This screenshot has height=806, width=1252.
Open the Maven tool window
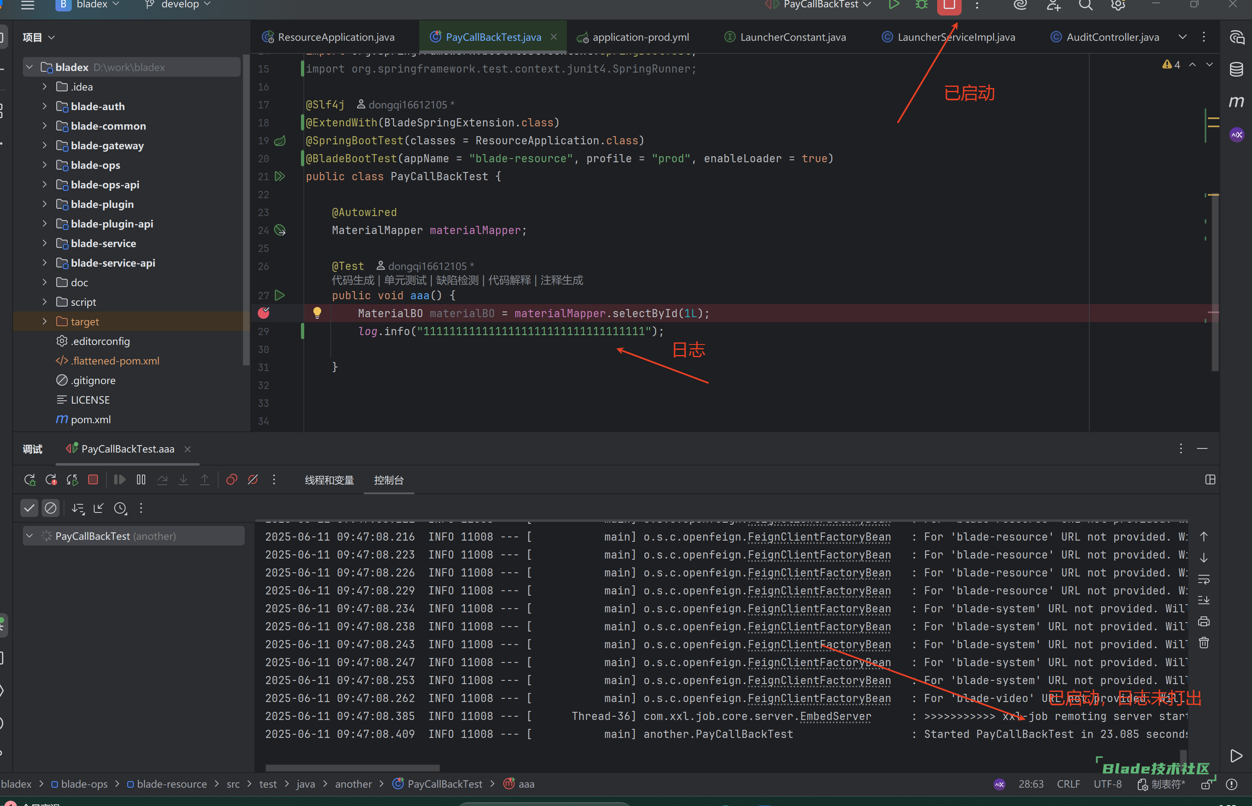pyautogui.click(x=1236, y=102)
